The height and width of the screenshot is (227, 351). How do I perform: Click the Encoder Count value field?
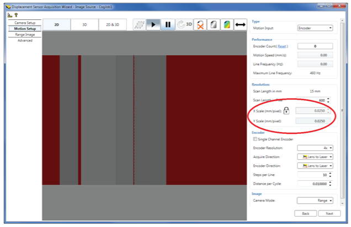[x=315, y=46]
